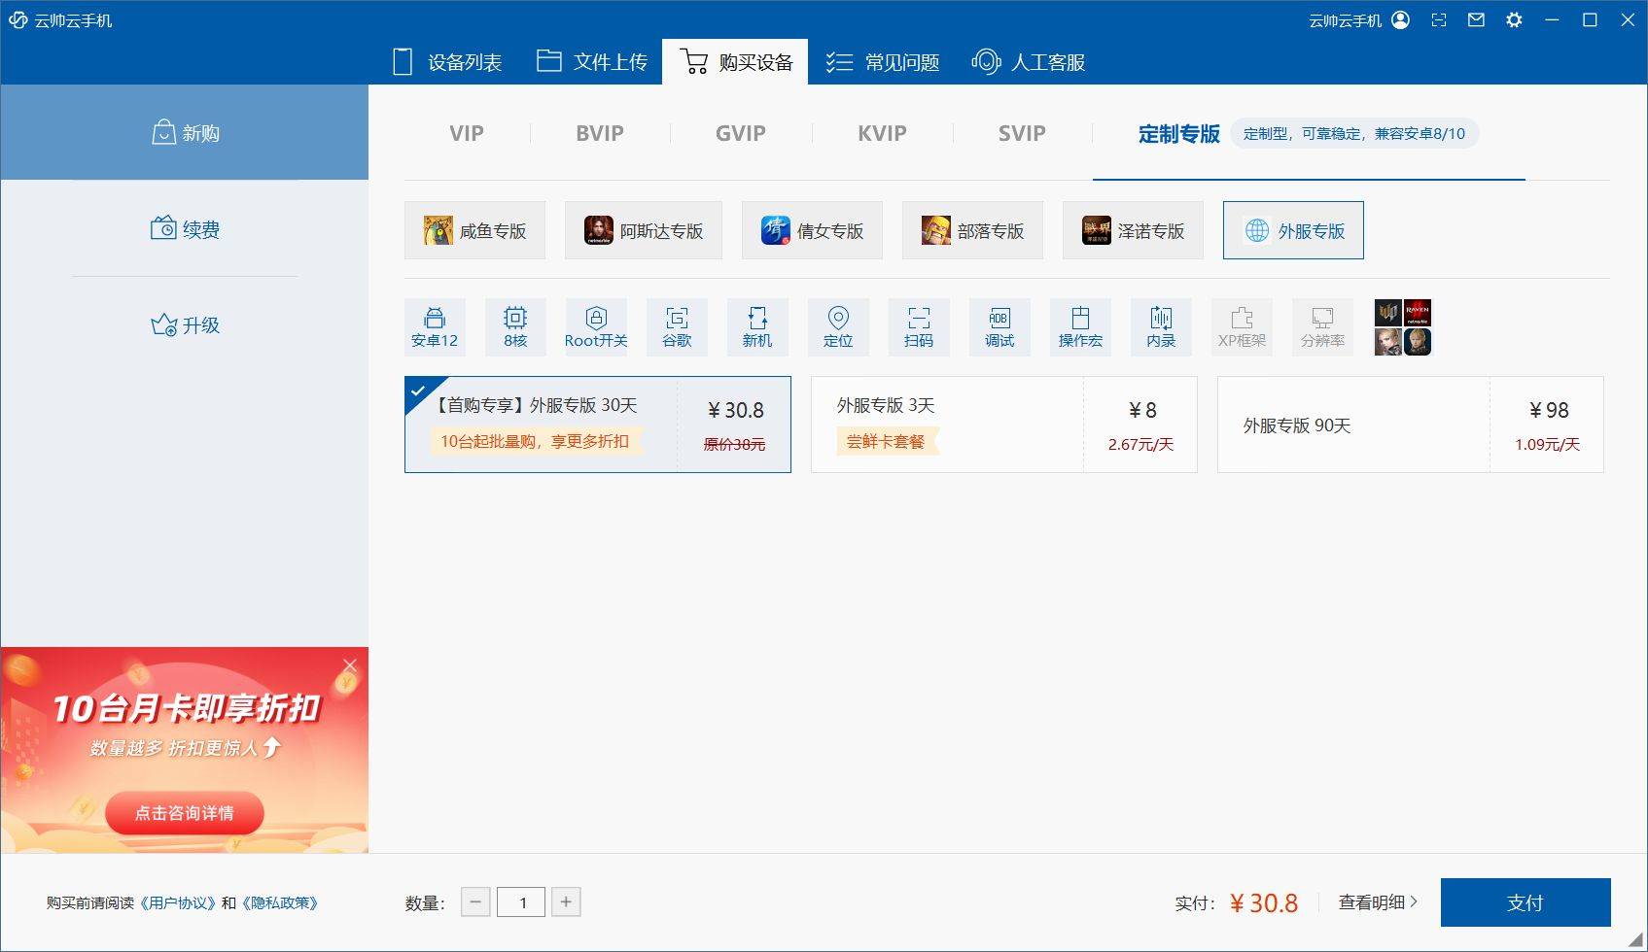Select the 谷歌 feature icon
The height and width of the screenshot is (952, 1648).
[677, 327]
